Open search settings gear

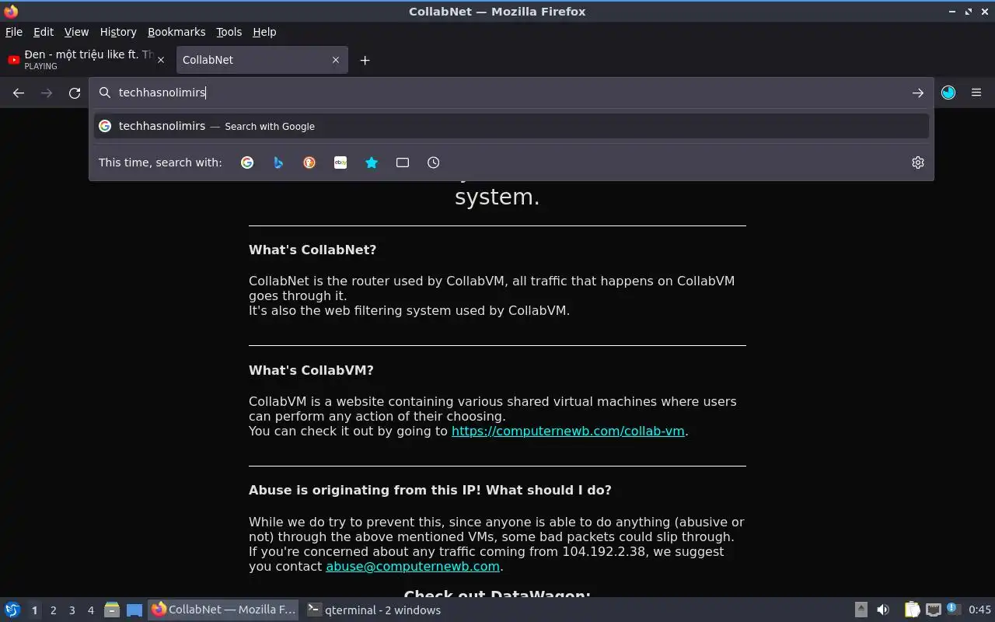(x=918, y=162)
